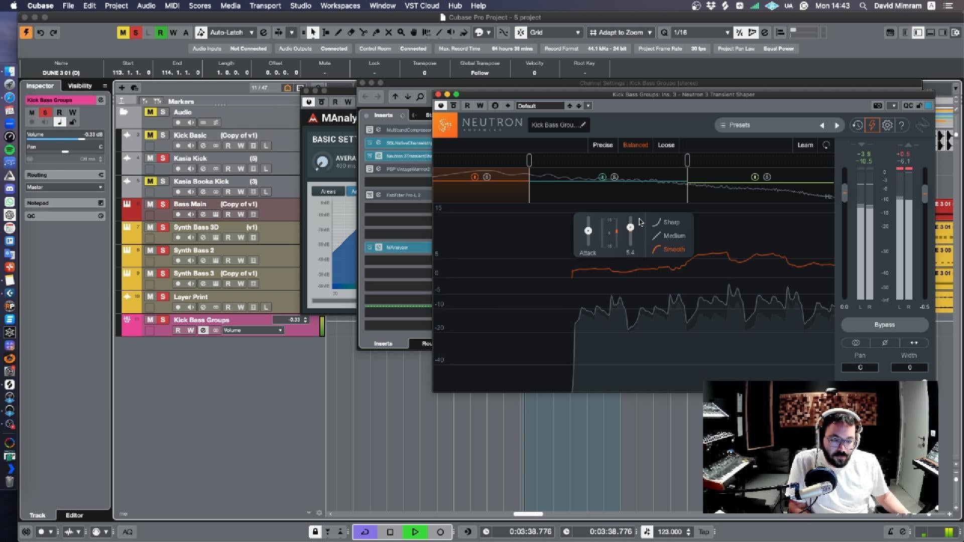Click the Learn button in Neutron
The image size is (964, 542).
tap(805, 145)
